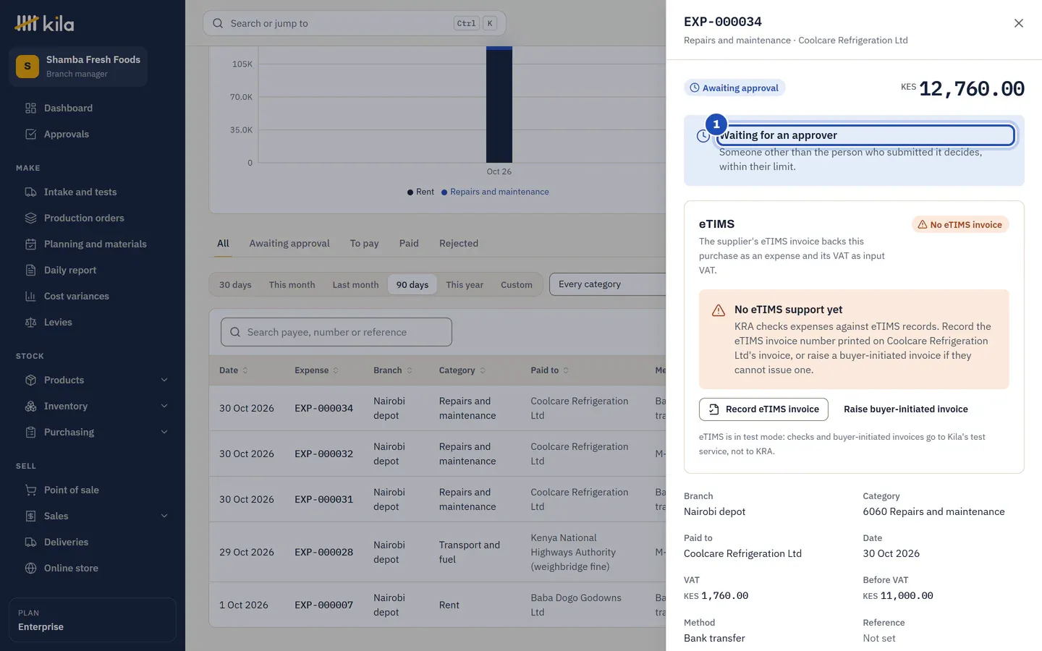Click the search magnifier icon in top bar
Screen dimensions: 1042x651
218,23
